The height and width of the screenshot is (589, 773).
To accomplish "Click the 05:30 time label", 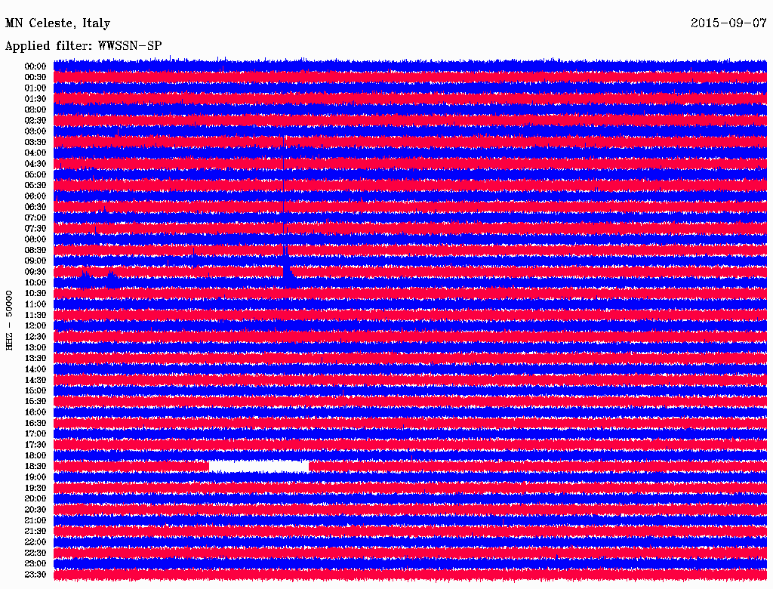I will click(35, 185).
